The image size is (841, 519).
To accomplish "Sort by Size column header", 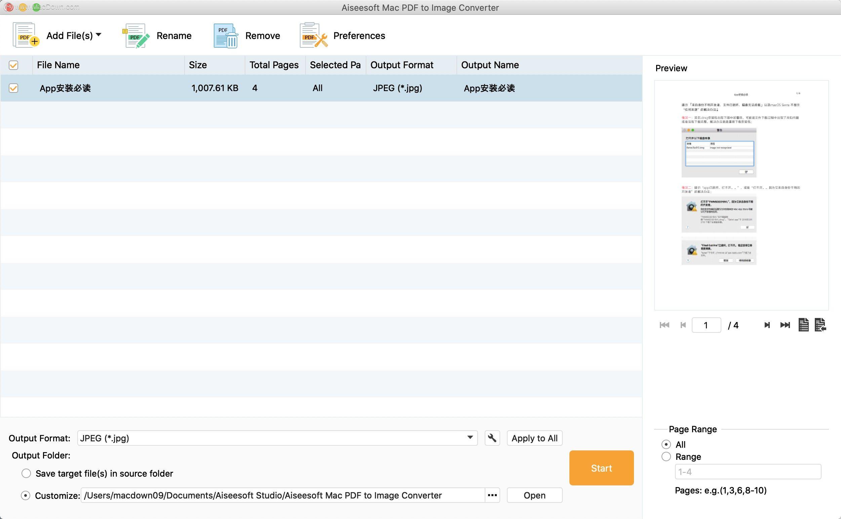I will pyautogui.click(x=215, y=65).
